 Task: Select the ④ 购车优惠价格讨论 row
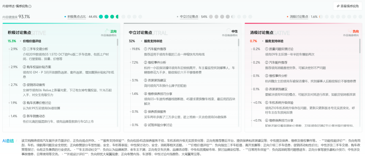pos(37,103)
